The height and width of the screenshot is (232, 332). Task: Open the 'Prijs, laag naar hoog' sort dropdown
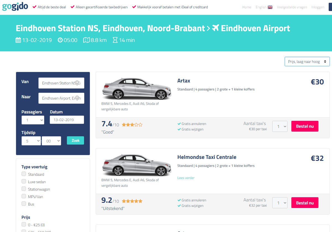[307, 62]
